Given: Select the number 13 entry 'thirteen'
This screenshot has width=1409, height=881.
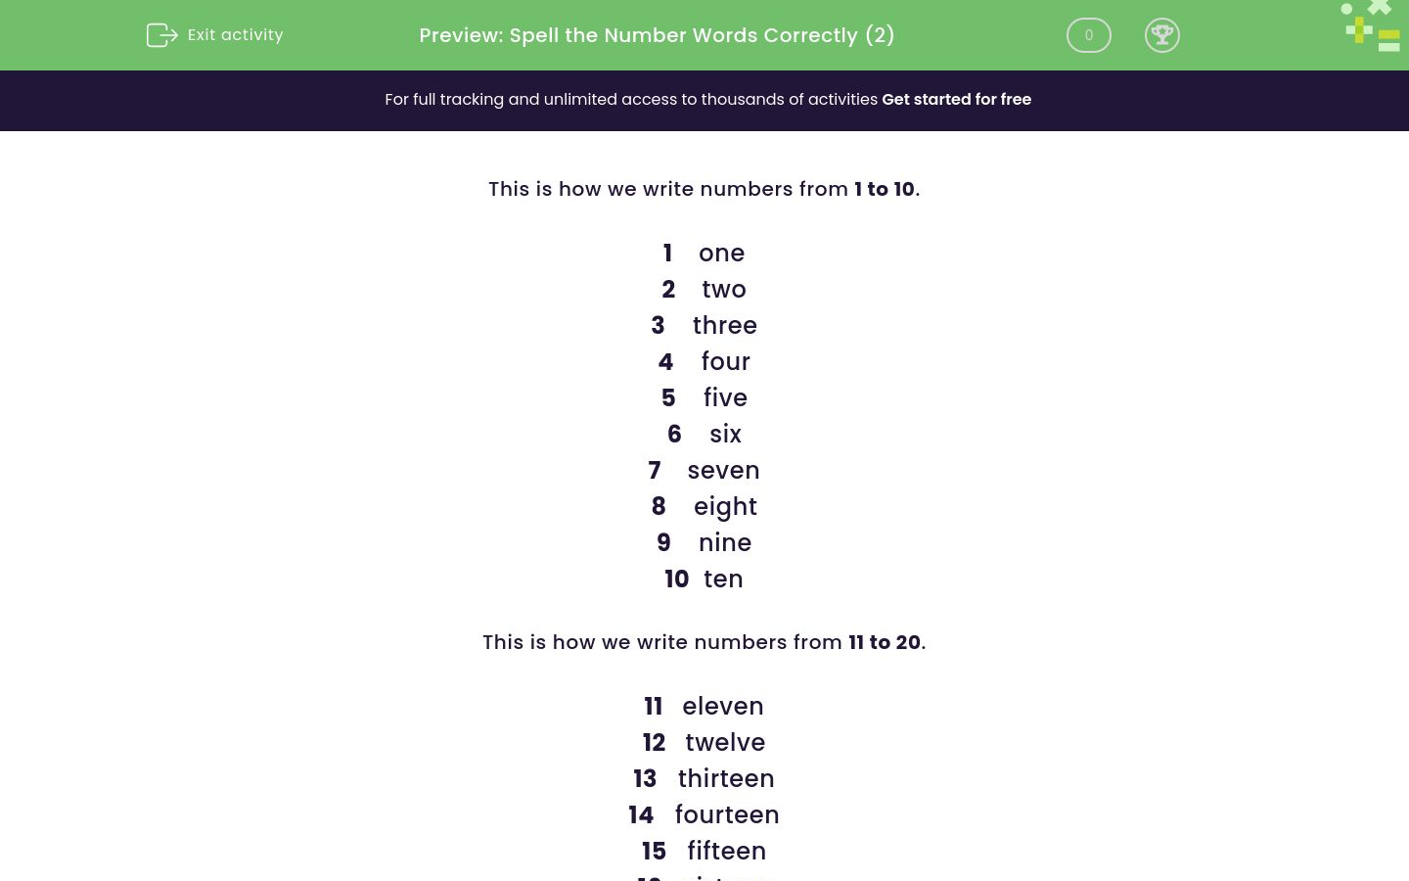Looking at the screenshot, I should 726,778.
